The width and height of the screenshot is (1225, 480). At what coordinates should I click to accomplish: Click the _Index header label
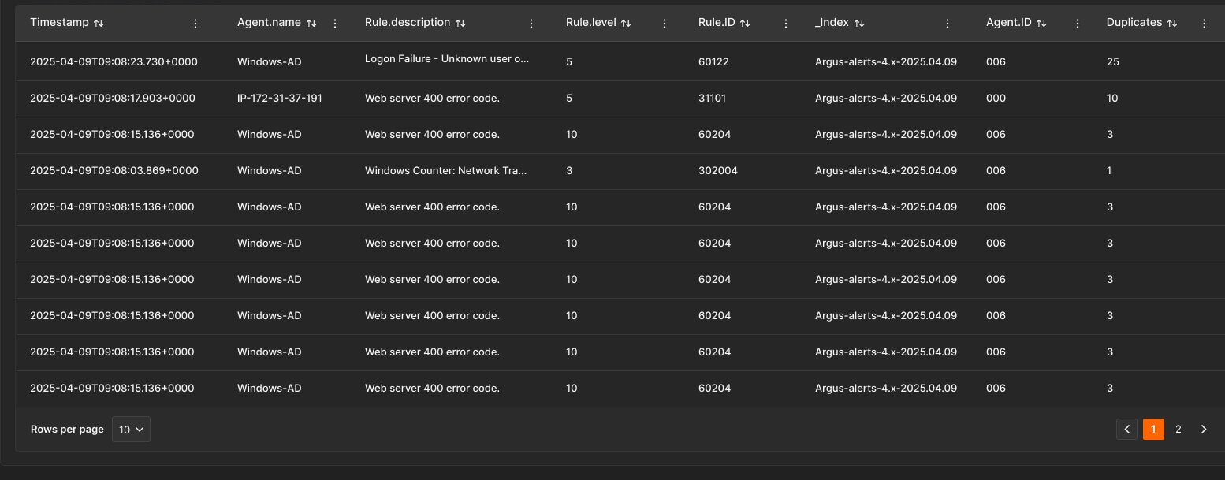(x=832, y=23)
